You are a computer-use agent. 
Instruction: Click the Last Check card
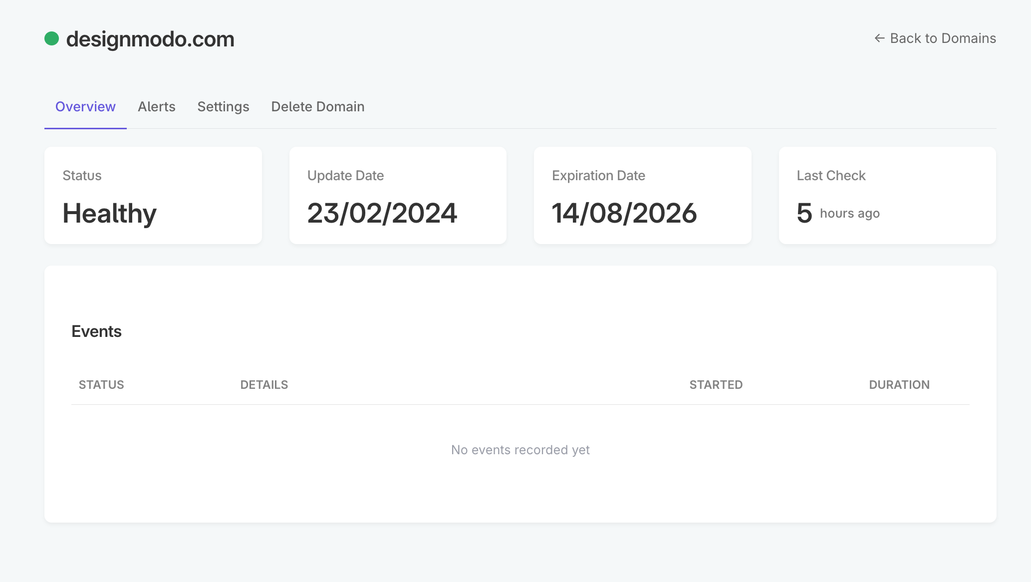click(x=887, y=195)
